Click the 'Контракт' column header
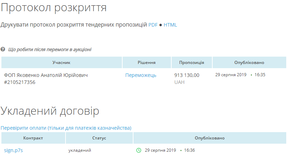The height and width of the screenshot is (158, 288). [33, 138]
